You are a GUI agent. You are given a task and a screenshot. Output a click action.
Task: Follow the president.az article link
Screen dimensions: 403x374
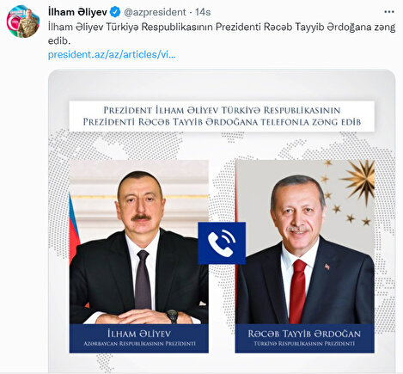click(x=112, y=54)
